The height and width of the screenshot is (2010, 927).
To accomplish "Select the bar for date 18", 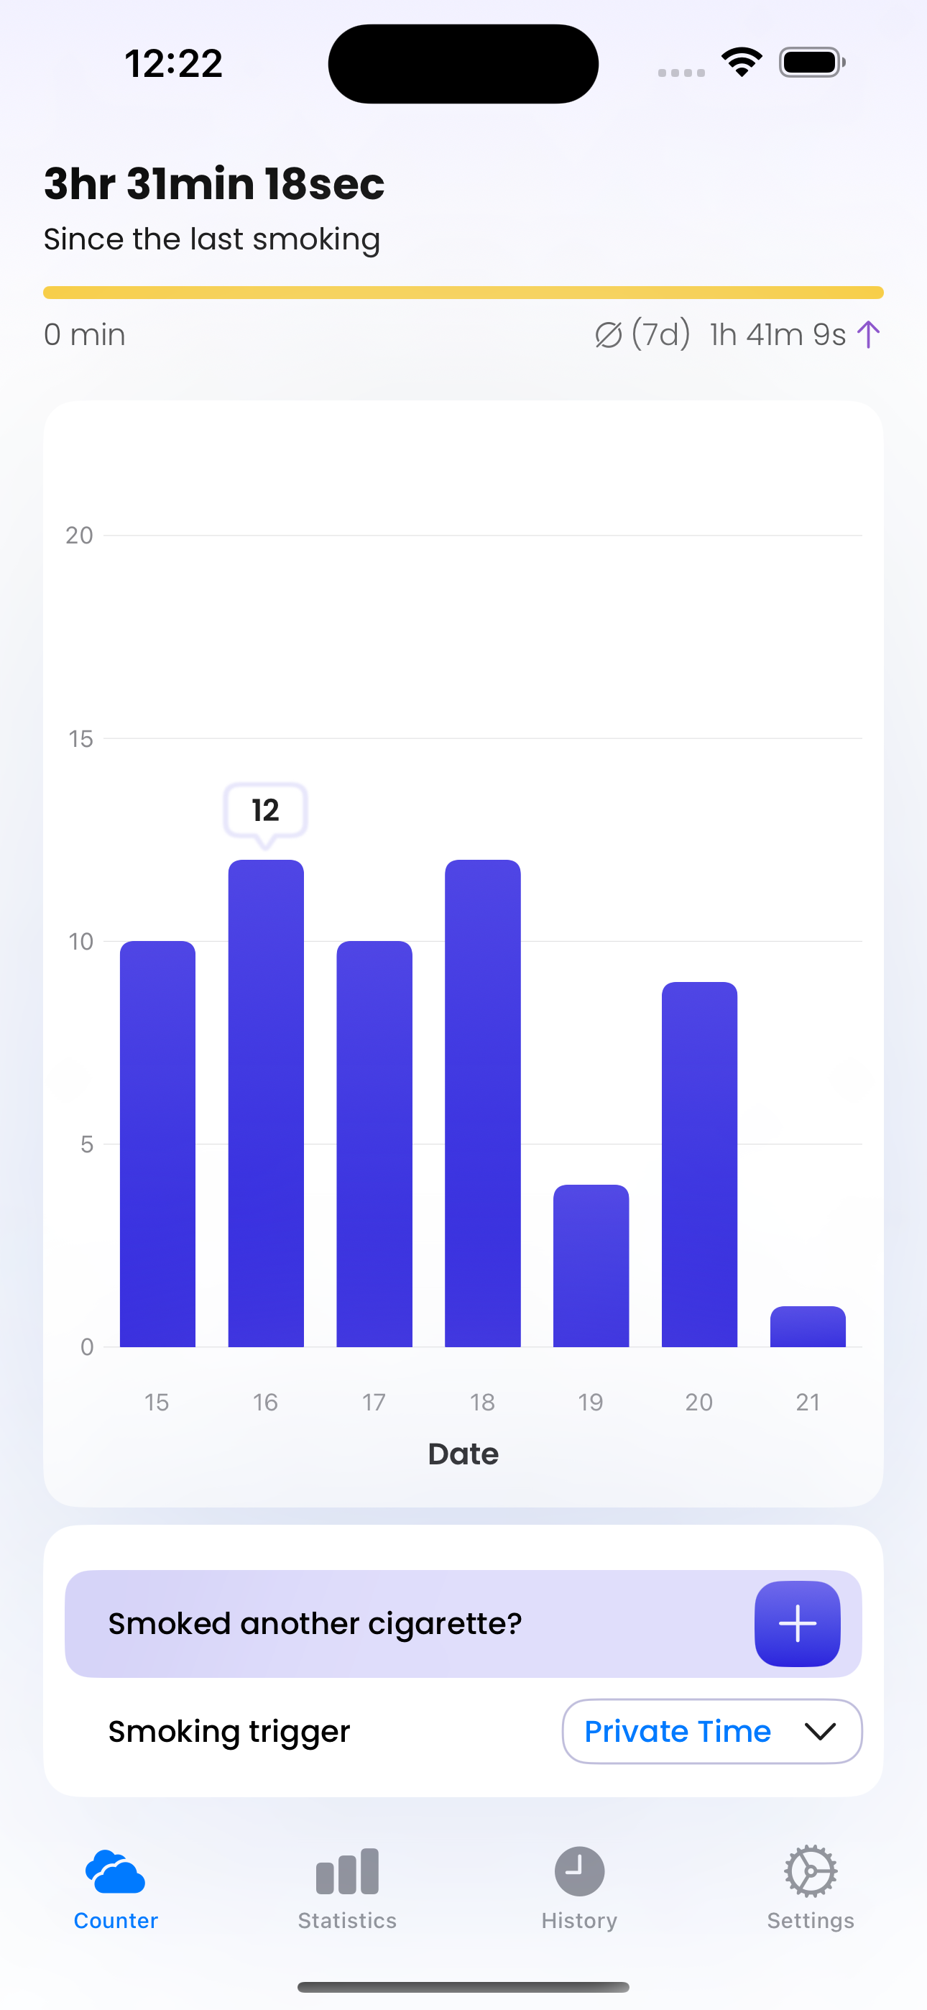I will tap(482, 1103).
